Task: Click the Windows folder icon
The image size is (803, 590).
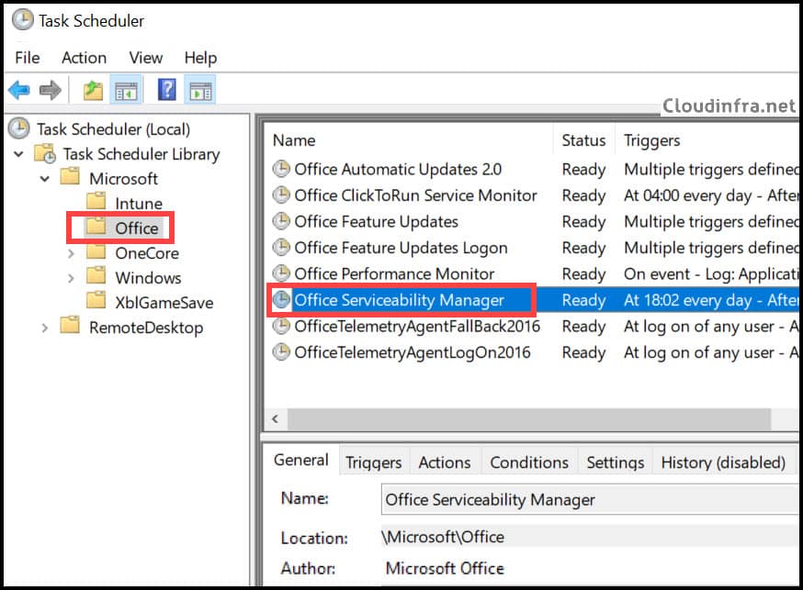Action: pos(96,275)
